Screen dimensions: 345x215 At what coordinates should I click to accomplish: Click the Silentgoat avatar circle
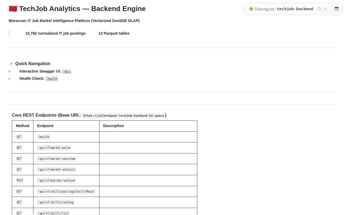coord(251,9)
